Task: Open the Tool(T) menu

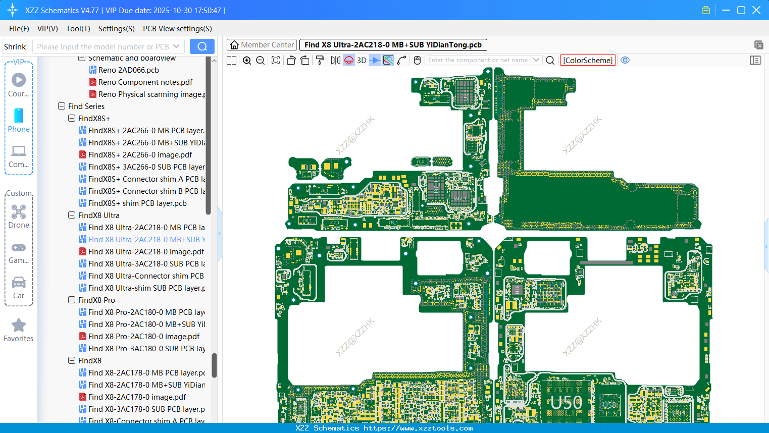Action: click(78, 29)
